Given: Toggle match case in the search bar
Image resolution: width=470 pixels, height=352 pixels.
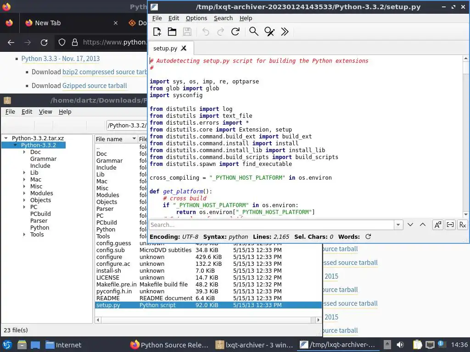Looking at the screenshot, I should (x=437, y=225).
